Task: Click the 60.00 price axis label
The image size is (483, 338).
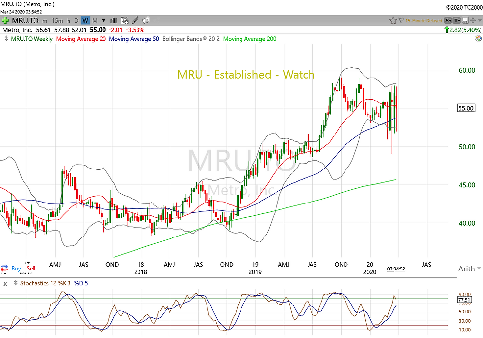Action: click(467, 70)
